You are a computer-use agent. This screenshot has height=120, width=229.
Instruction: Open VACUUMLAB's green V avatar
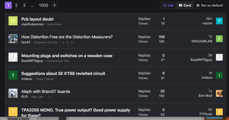(219, 39)
